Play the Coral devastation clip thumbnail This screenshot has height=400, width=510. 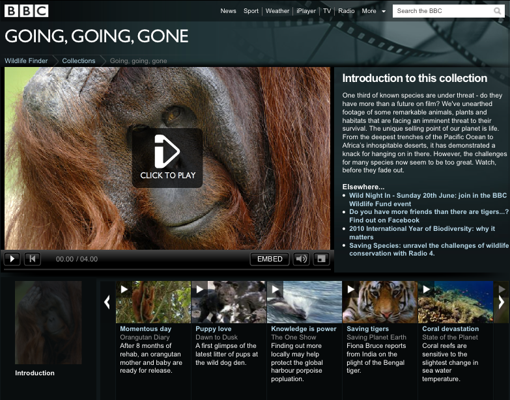pyautogui.click(x=455, y=302)
